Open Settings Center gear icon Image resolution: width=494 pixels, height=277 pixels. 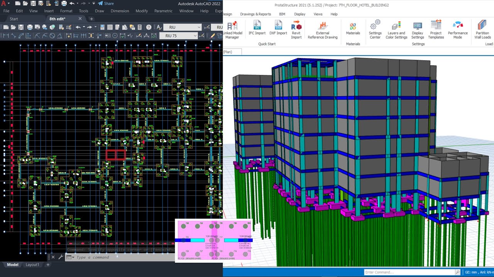375,30
